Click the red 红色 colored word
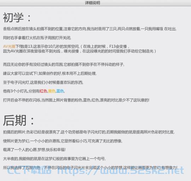Viewport: 191px width, 181px height. [44, 91]
